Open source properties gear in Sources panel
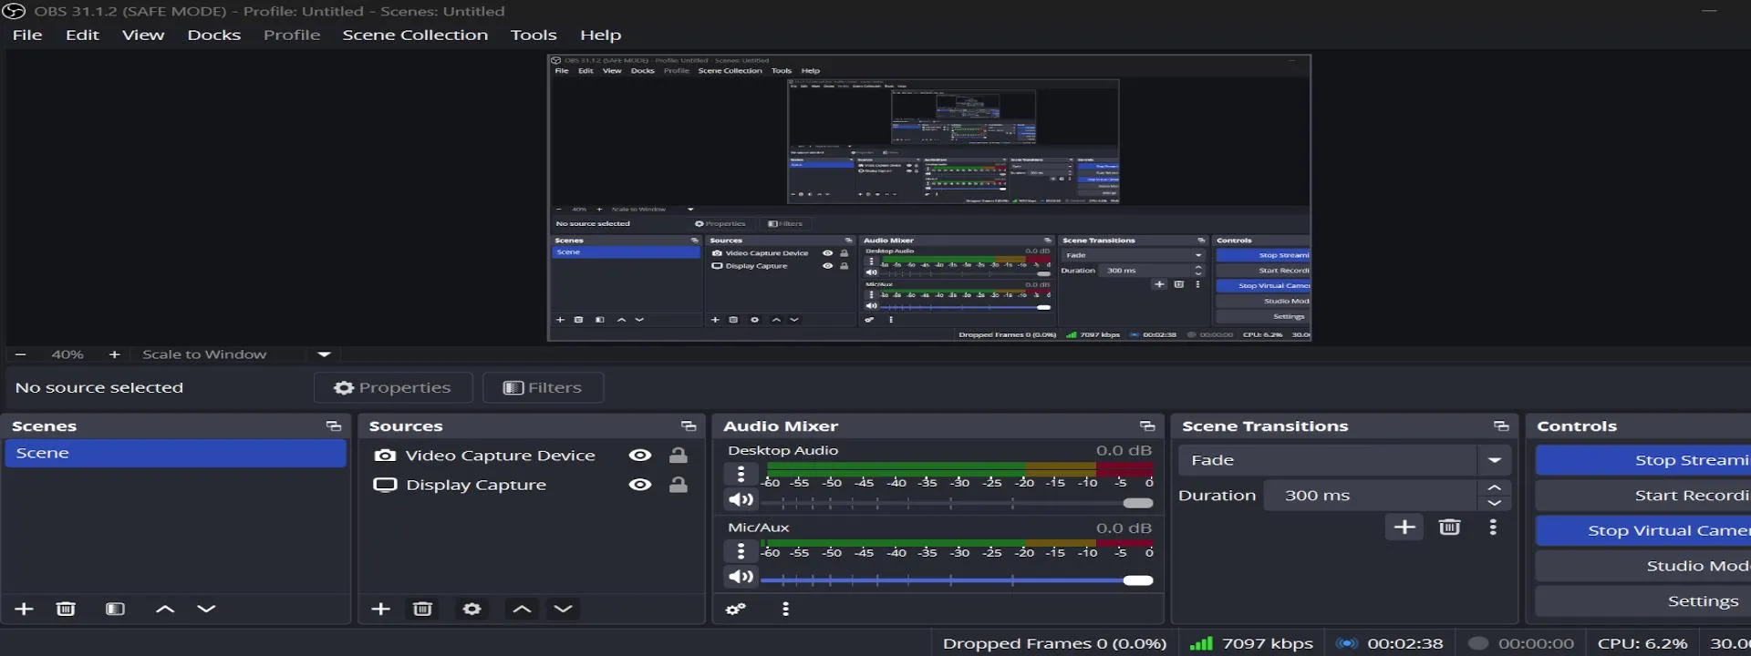 pos(471,609)
